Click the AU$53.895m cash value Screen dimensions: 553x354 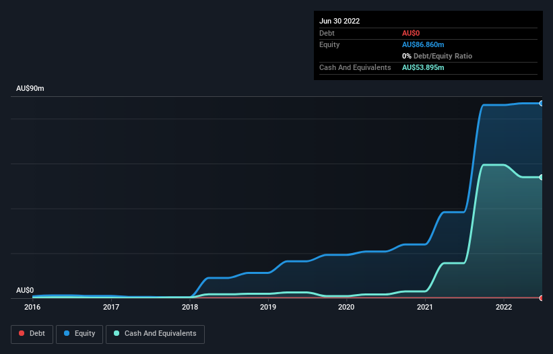[423, 67]
